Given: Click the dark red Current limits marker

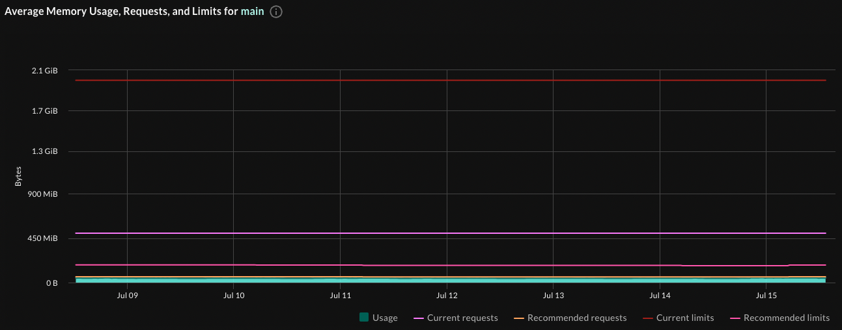Looking at the screenshot, I should (x=648, y=318).
